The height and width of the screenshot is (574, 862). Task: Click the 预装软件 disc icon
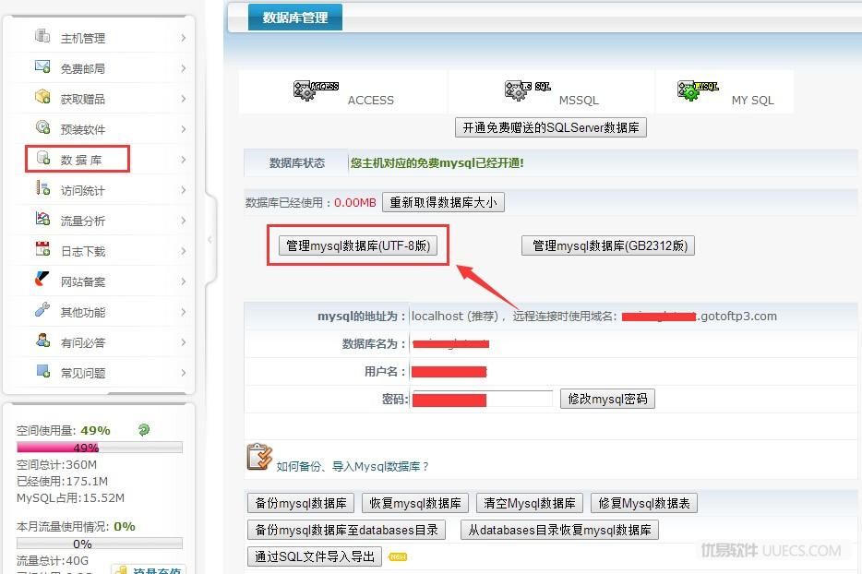tap(42, 127)
